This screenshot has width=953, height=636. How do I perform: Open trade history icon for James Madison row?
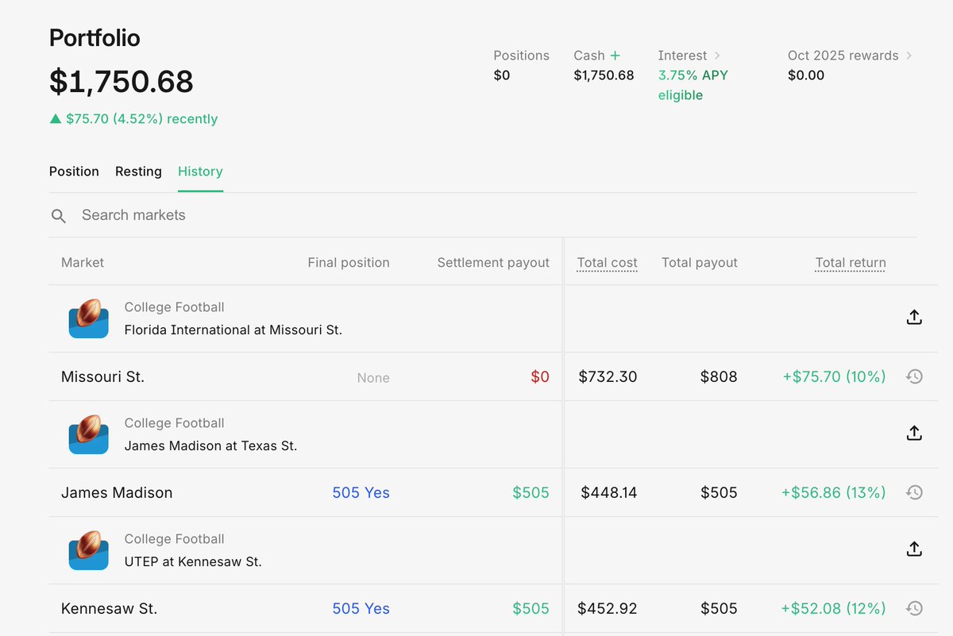point(914,492)
